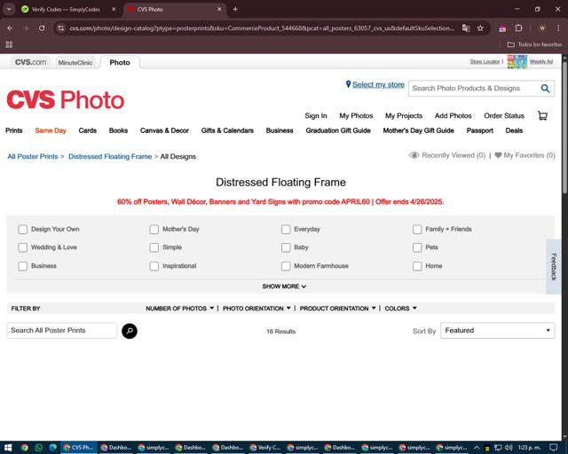The height and width of the screenshot is (454, 568).
Task: Open the Graduation Gift Guide menu
Action: pos(338,130)
